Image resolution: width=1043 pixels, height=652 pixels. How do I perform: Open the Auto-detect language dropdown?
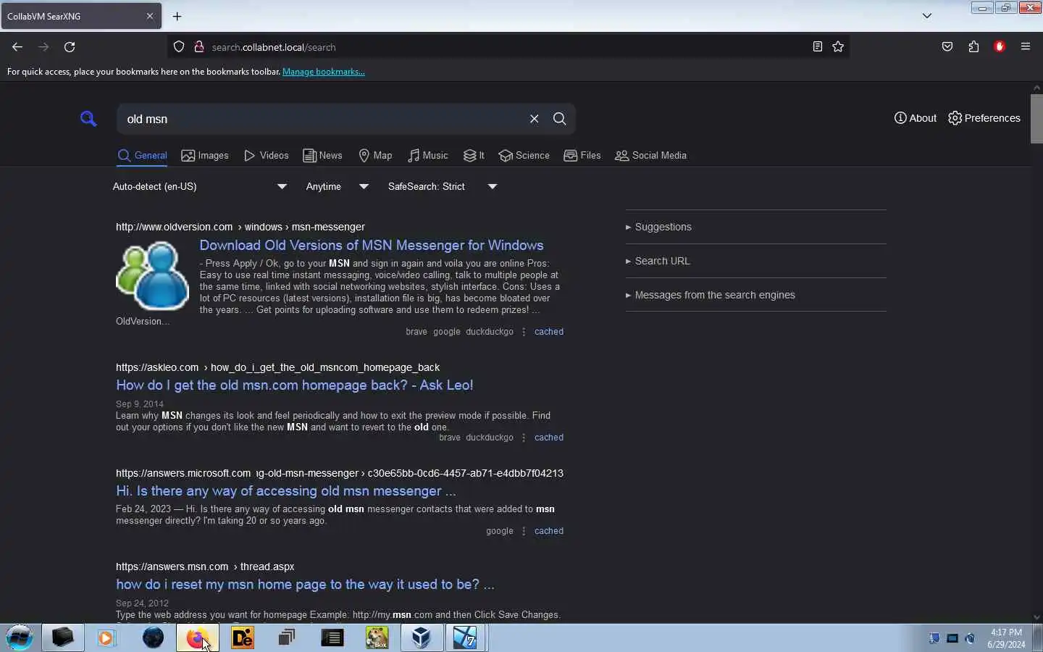(200, 187)
